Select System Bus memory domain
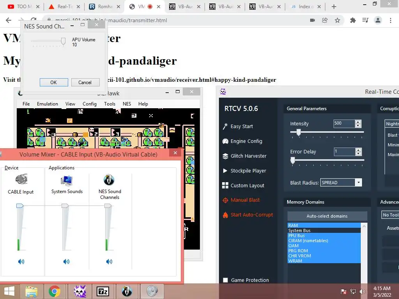The width and height of the screenshot is (399, 299). 324,230
